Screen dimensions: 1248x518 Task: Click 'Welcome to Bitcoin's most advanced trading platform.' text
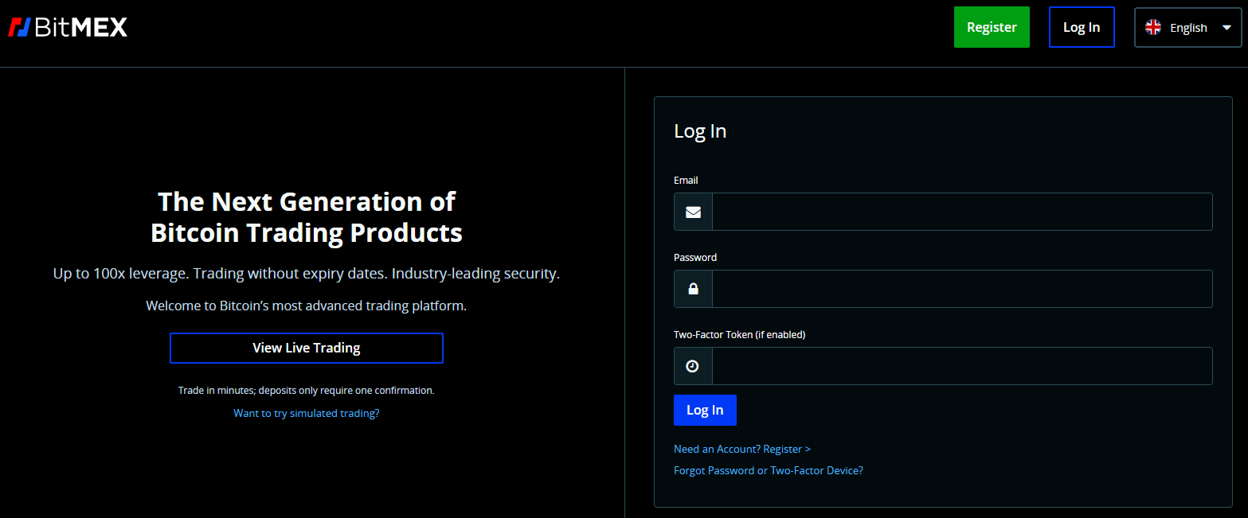coord(307,306)
